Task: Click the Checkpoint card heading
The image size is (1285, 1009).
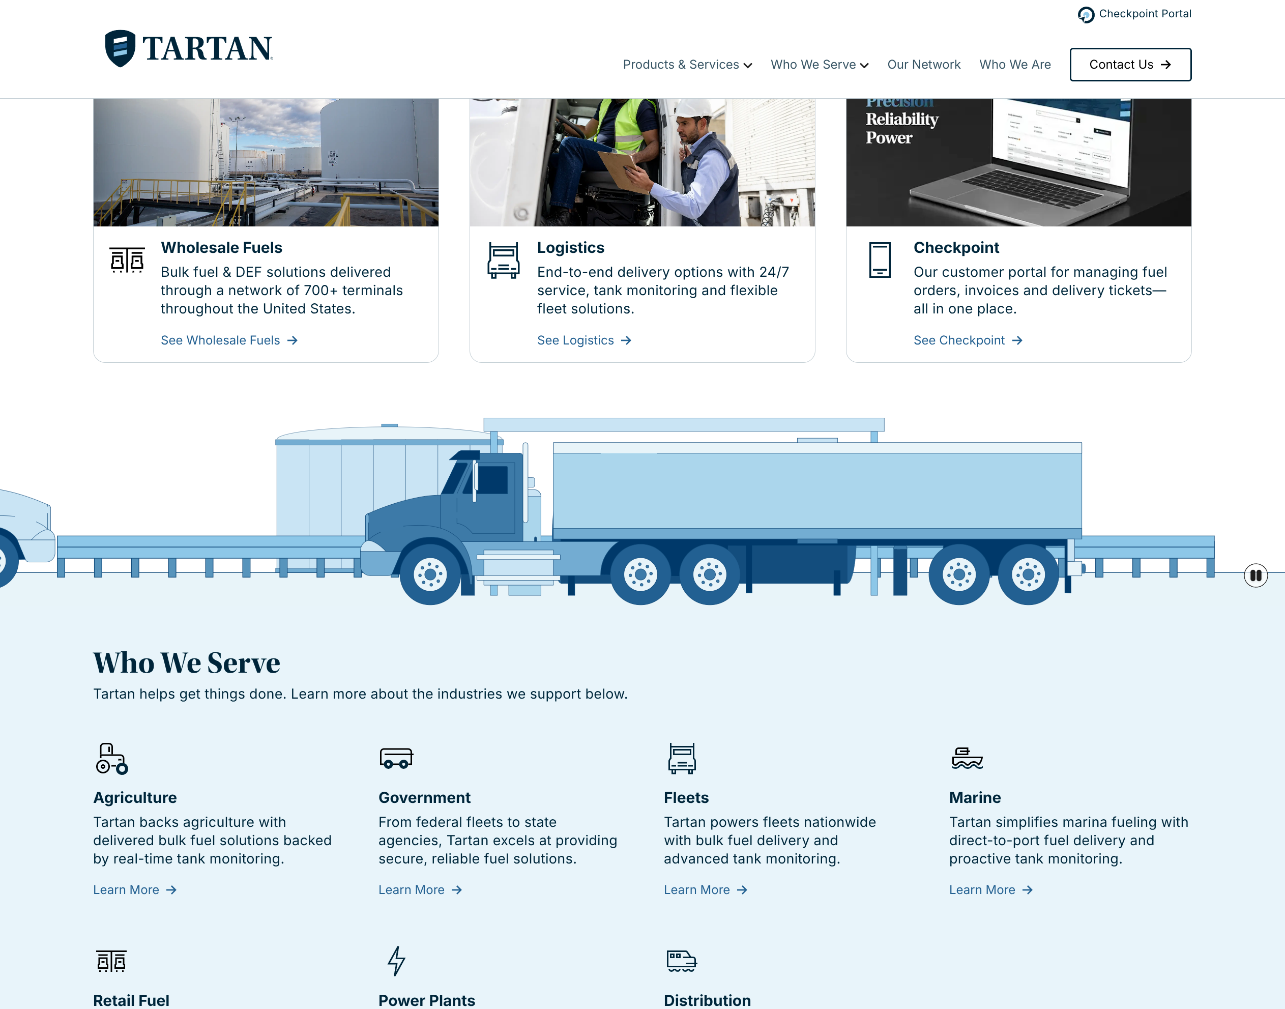Action: pyautogui.click(x=956, y=247)
